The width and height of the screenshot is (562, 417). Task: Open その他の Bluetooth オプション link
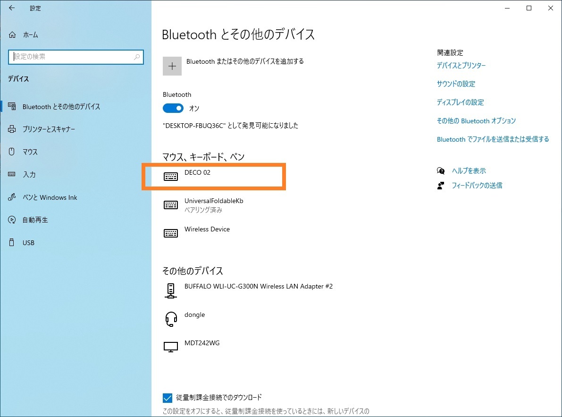[476, 121]
